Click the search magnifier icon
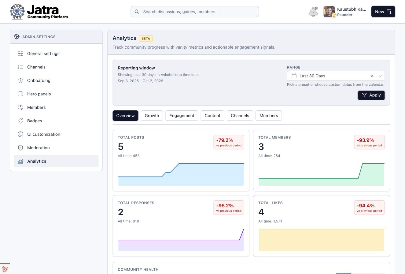 coord(137,12)
